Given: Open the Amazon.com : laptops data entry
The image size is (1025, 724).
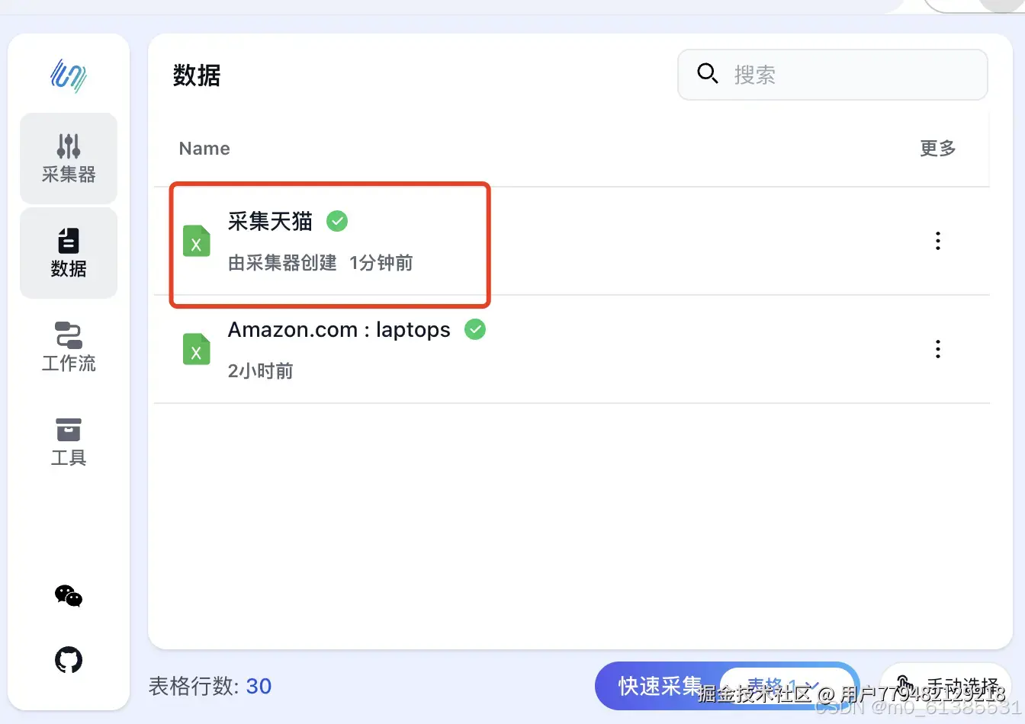Looking at the screenshot, I should (x=339, y=330).
